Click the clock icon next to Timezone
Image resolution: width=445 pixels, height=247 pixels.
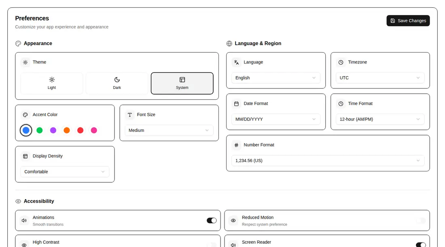coord(341,62)
